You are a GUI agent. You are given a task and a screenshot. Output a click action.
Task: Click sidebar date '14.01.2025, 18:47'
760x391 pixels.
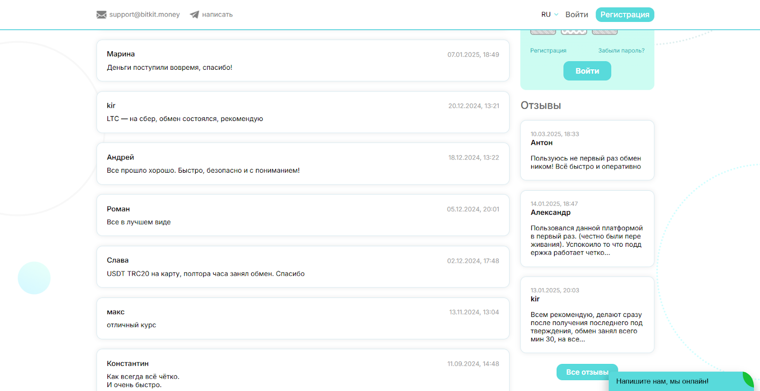click(554, 204)
